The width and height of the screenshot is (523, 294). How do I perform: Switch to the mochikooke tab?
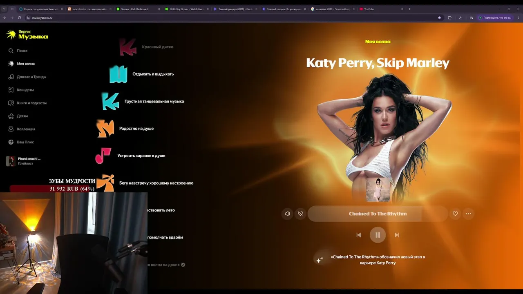89,9
